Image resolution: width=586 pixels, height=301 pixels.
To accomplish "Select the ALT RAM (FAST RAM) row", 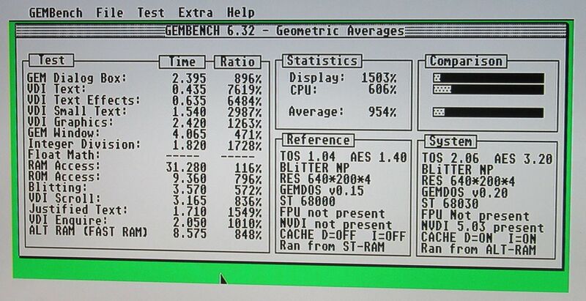I will point(144,233).
